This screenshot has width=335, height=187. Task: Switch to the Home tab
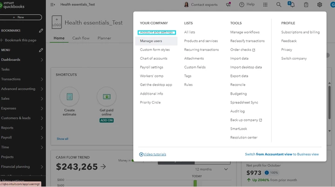point(59,38)
